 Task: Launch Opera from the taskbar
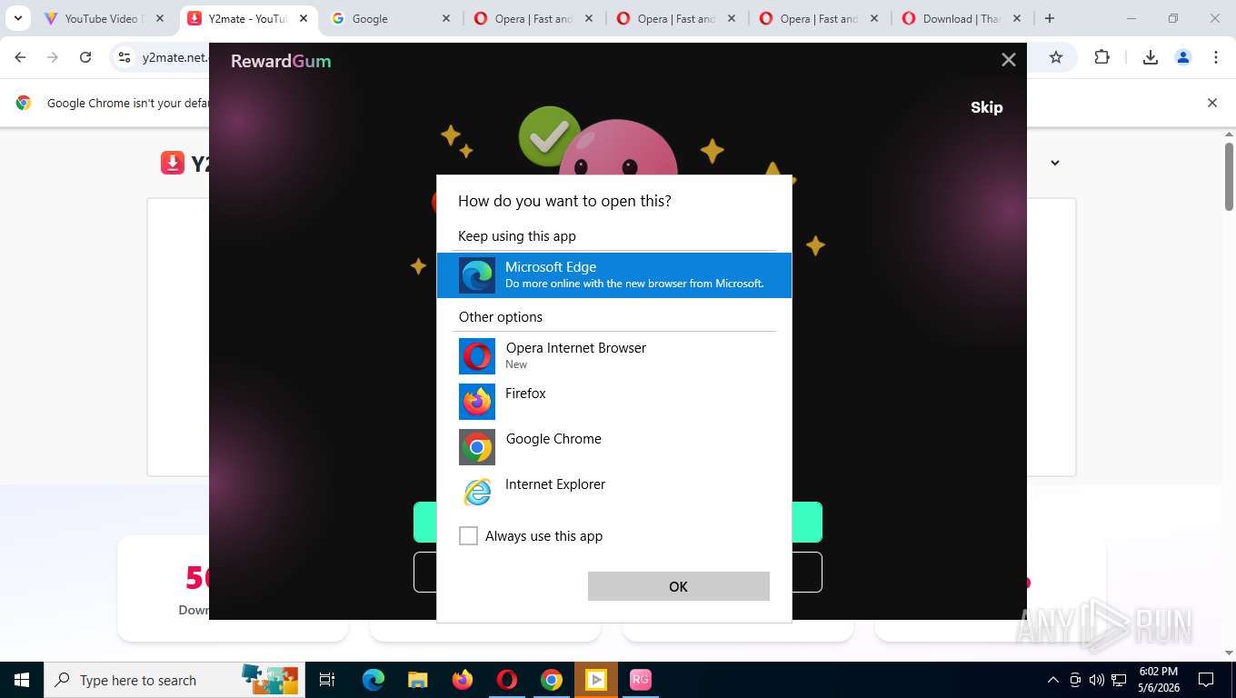[x=507, y=680]
